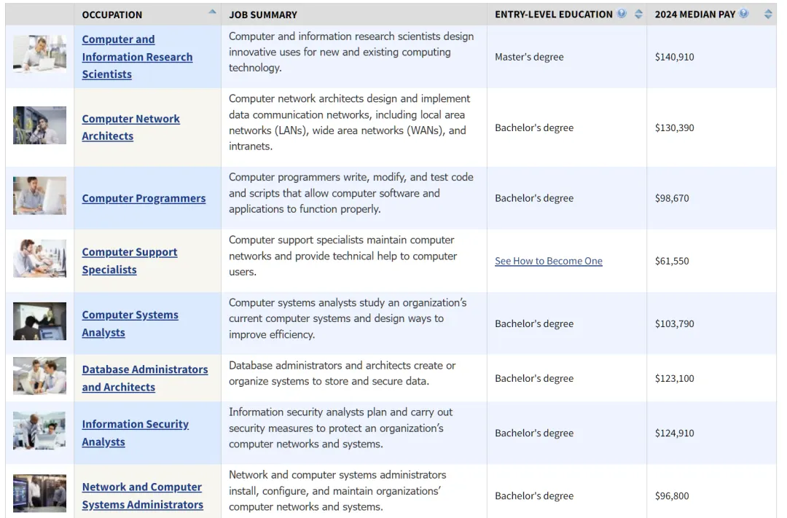Click See How to Become One link
This screenshot has height=518, width=787.
click(548, 261)
